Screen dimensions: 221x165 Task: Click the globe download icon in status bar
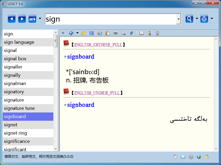pos(199,157)
